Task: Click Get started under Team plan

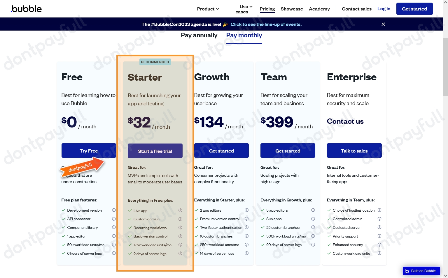Action: 288,150
